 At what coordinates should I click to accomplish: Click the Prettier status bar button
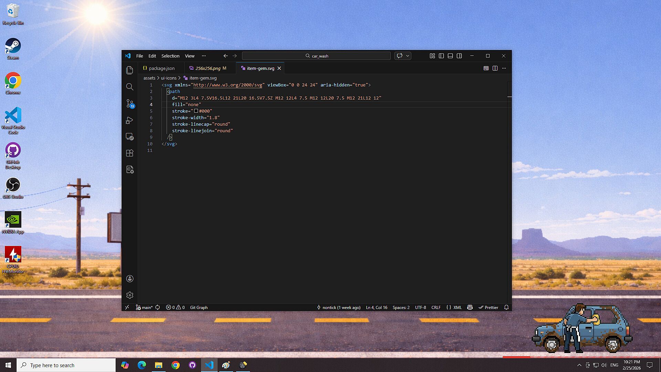tap(488, 308)
